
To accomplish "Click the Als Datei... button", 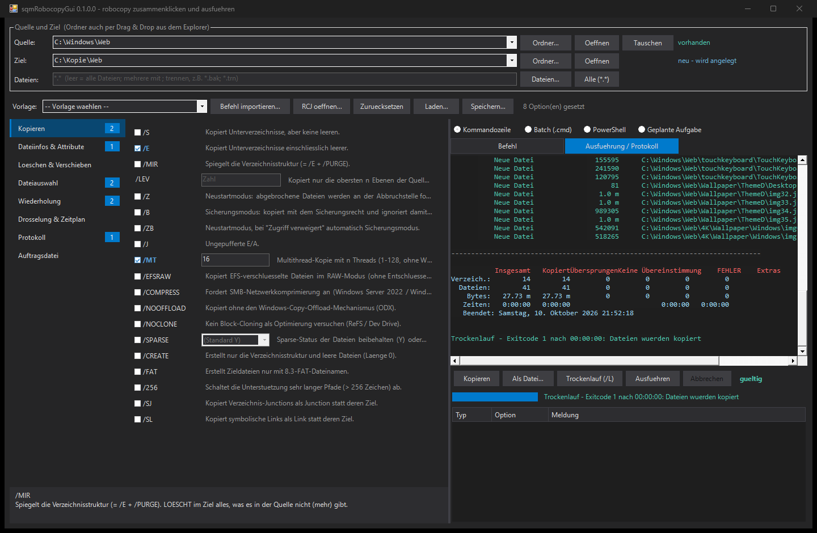I will pos(528,379).
